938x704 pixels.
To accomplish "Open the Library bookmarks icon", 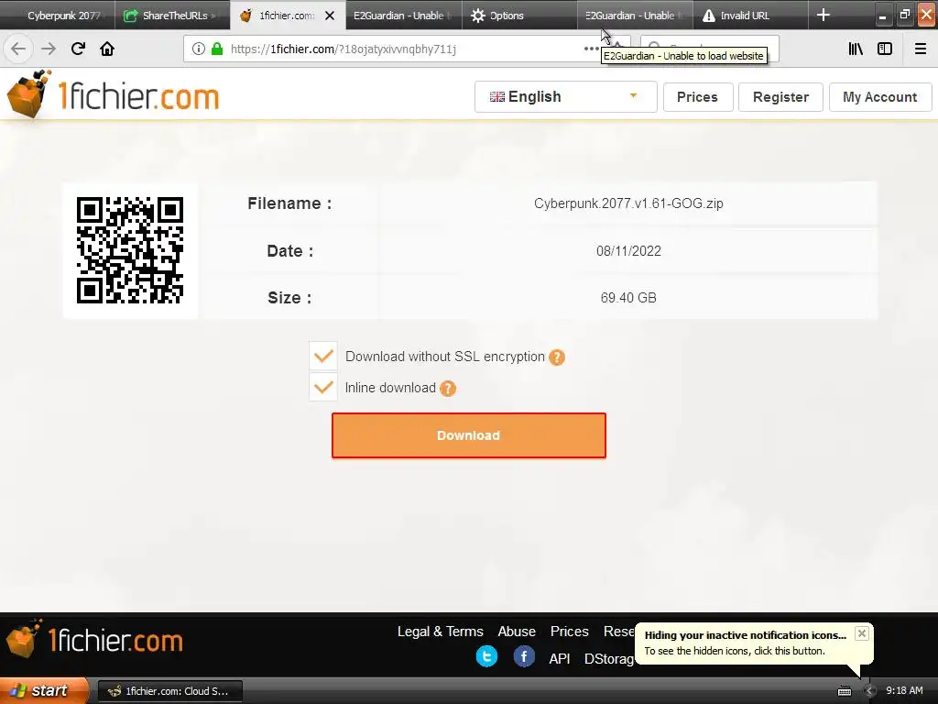I will (x=856, y=49).
